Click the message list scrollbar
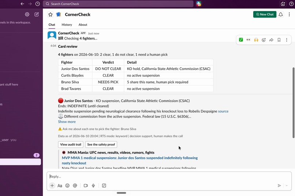The width and height of the screenshot is (295, 196). pos(294,103)
